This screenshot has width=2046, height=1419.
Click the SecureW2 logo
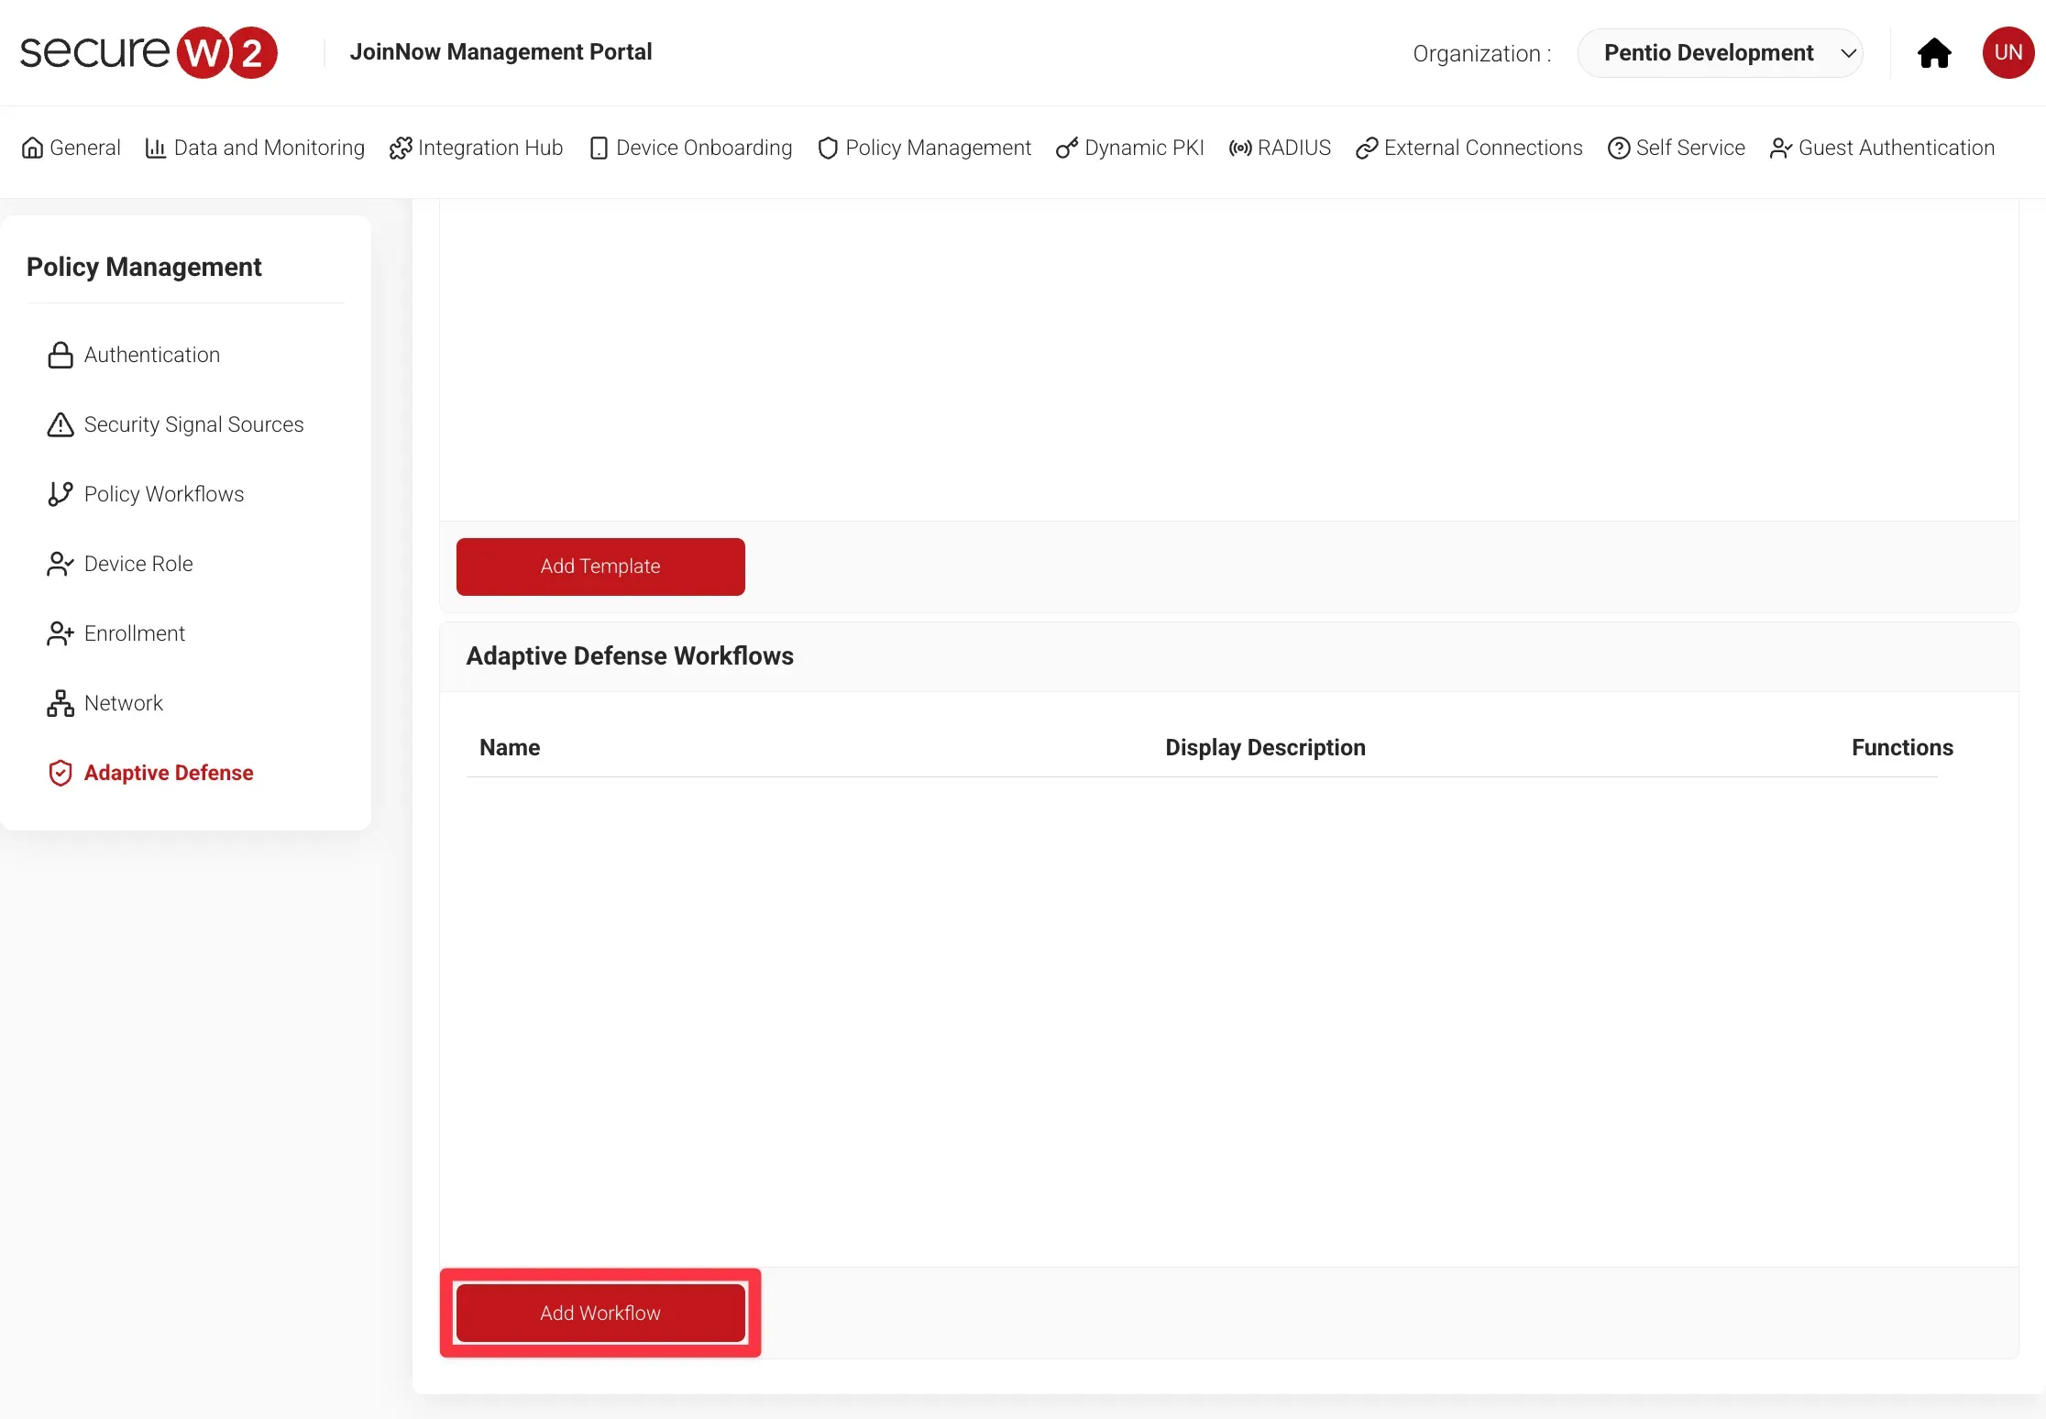[148, 52]
